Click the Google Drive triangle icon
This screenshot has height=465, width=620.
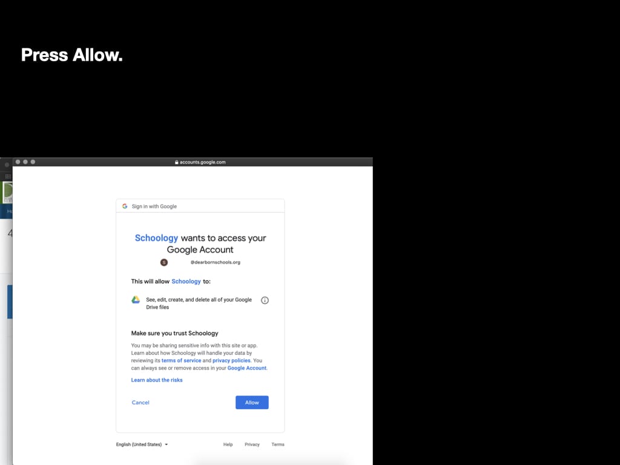[136, 300]
